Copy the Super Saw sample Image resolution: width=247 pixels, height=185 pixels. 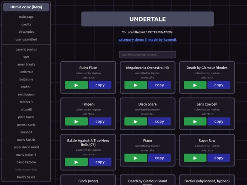(219, 158)
